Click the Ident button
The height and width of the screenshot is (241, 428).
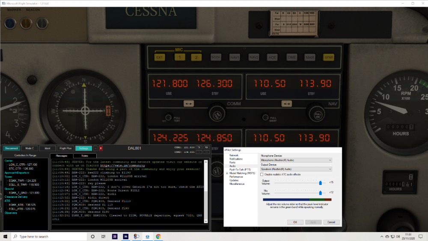[x=48, y=148]
